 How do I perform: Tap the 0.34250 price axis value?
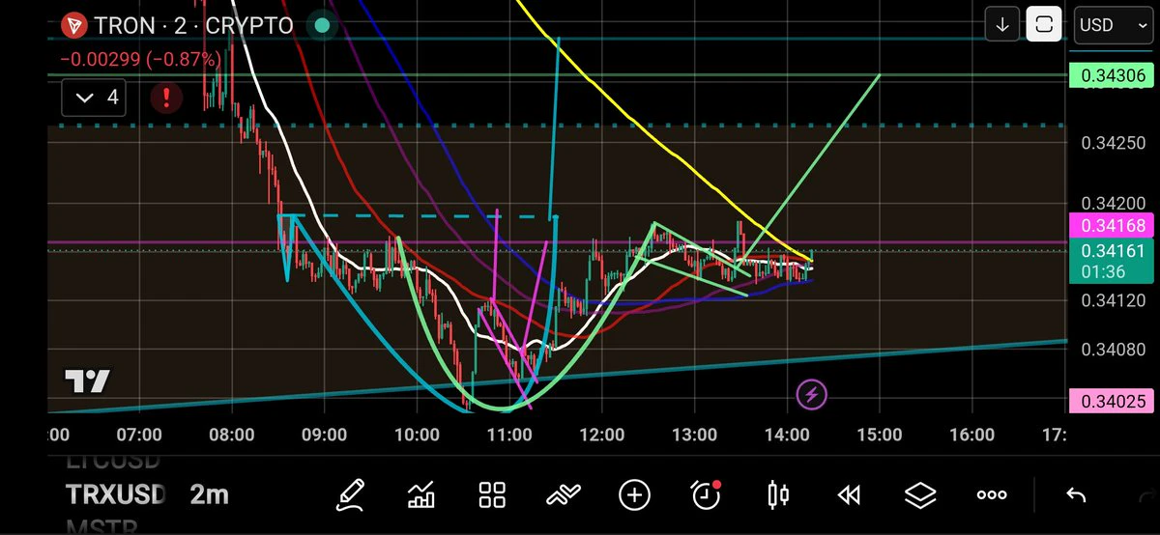(1112, 143)
